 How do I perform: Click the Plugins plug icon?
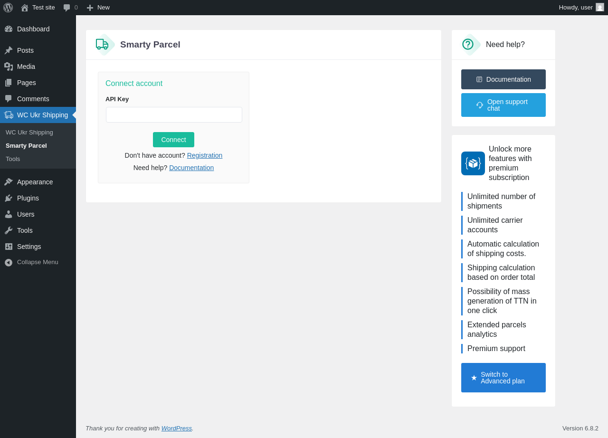(9, 198)
